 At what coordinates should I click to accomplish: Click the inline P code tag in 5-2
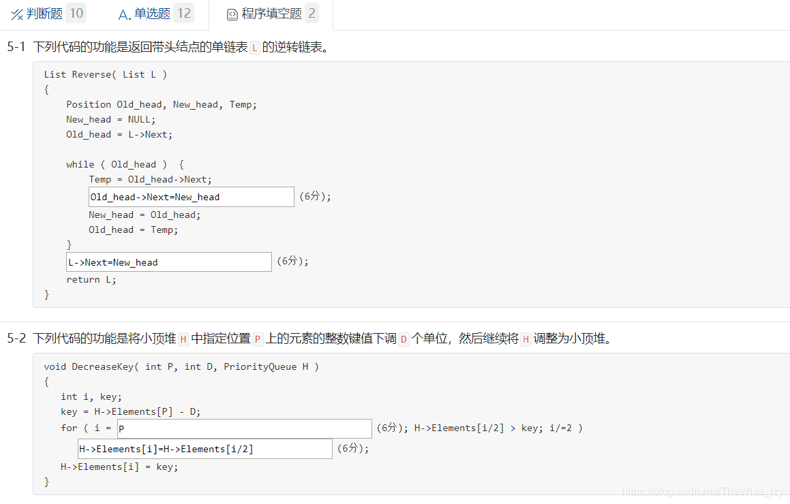tap(258, 339)
